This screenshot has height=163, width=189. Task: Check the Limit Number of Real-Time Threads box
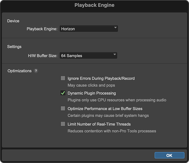[63, 124]
